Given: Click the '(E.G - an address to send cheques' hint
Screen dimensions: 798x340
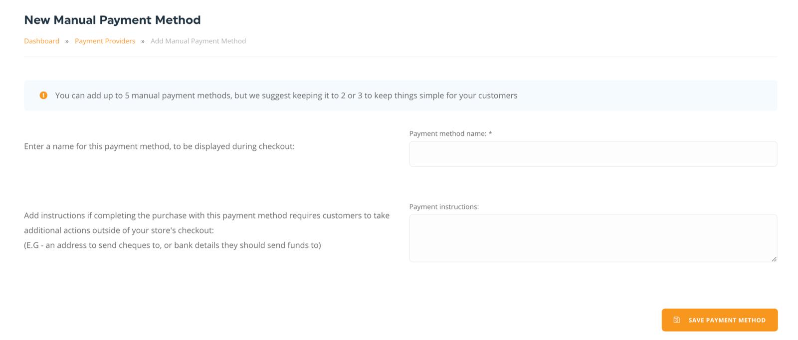Looking at the screenshot, I should [172, 245].
